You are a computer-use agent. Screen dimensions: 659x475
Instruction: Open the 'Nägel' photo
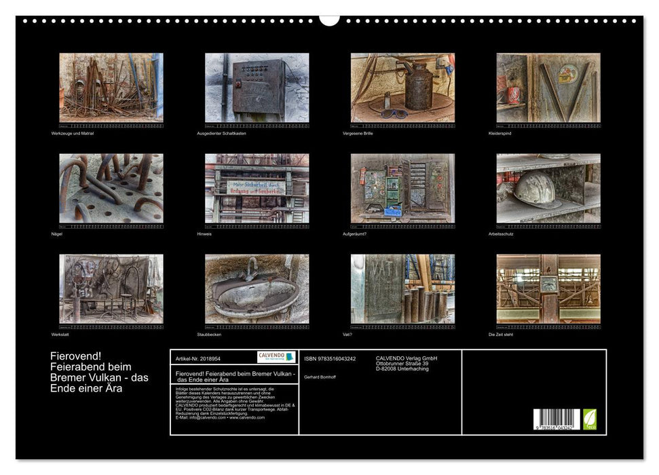[x=111, y=188]
